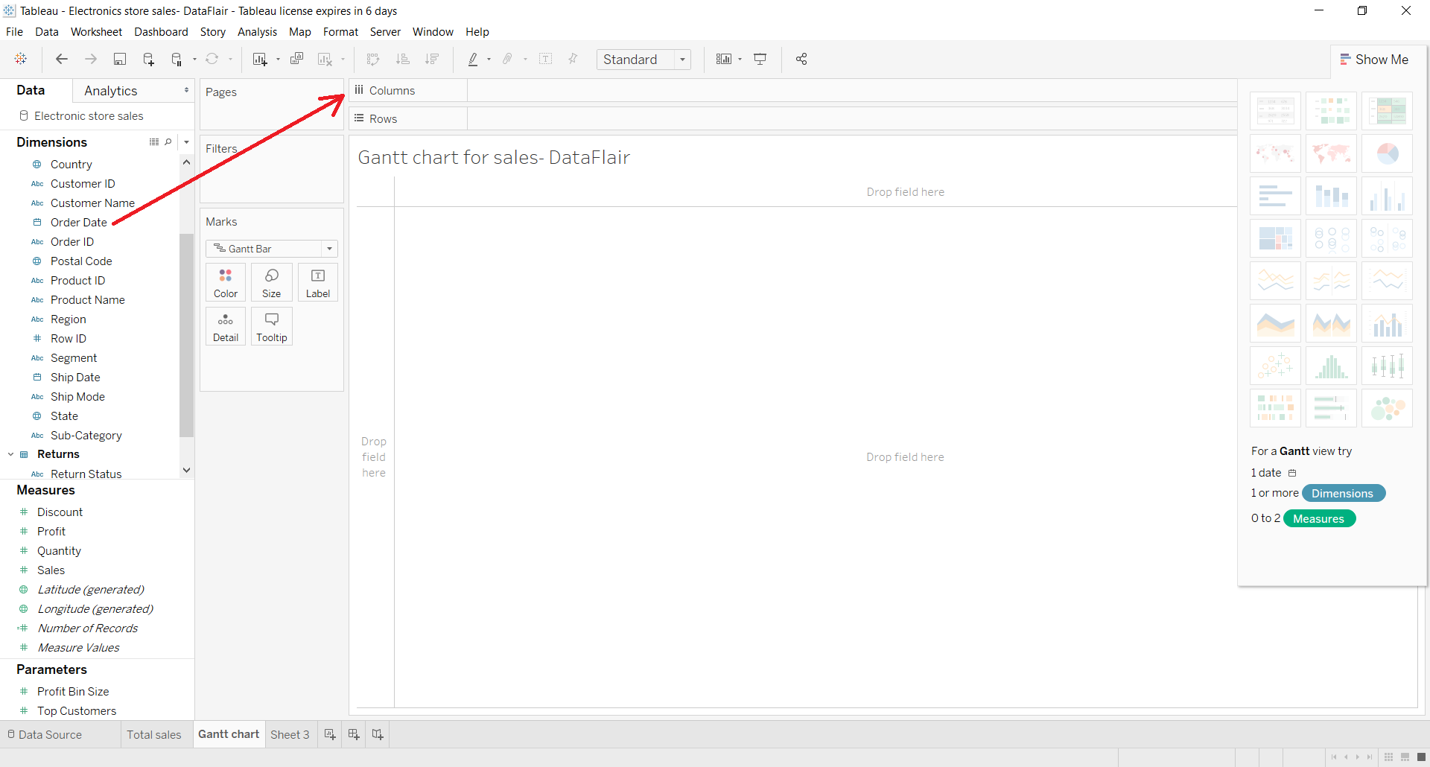Switch to the Total sales sheet tab
The image size is (1430, 767).
pos(154,734)
